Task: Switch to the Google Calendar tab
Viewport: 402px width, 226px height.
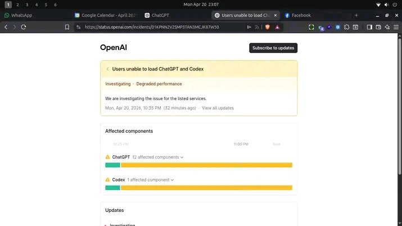Action: 106,15
